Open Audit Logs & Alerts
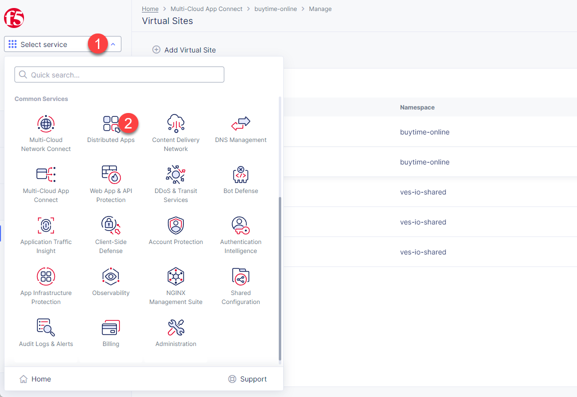Image resolution: width=577 pixels, height=397 pixels. [46, 333]
